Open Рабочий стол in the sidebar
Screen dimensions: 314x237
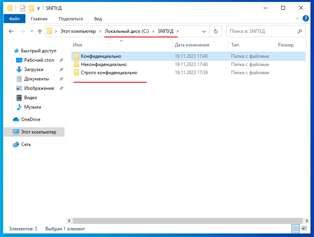[x=39, y=60]
